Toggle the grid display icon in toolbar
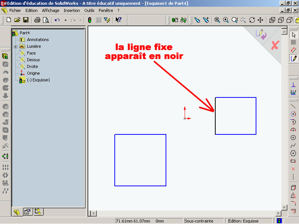The image size is (299, 224). click(x=99, y=20)
